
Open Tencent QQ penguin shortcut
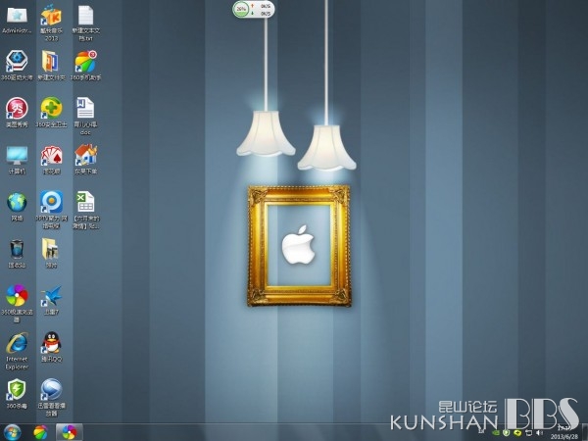51,343
